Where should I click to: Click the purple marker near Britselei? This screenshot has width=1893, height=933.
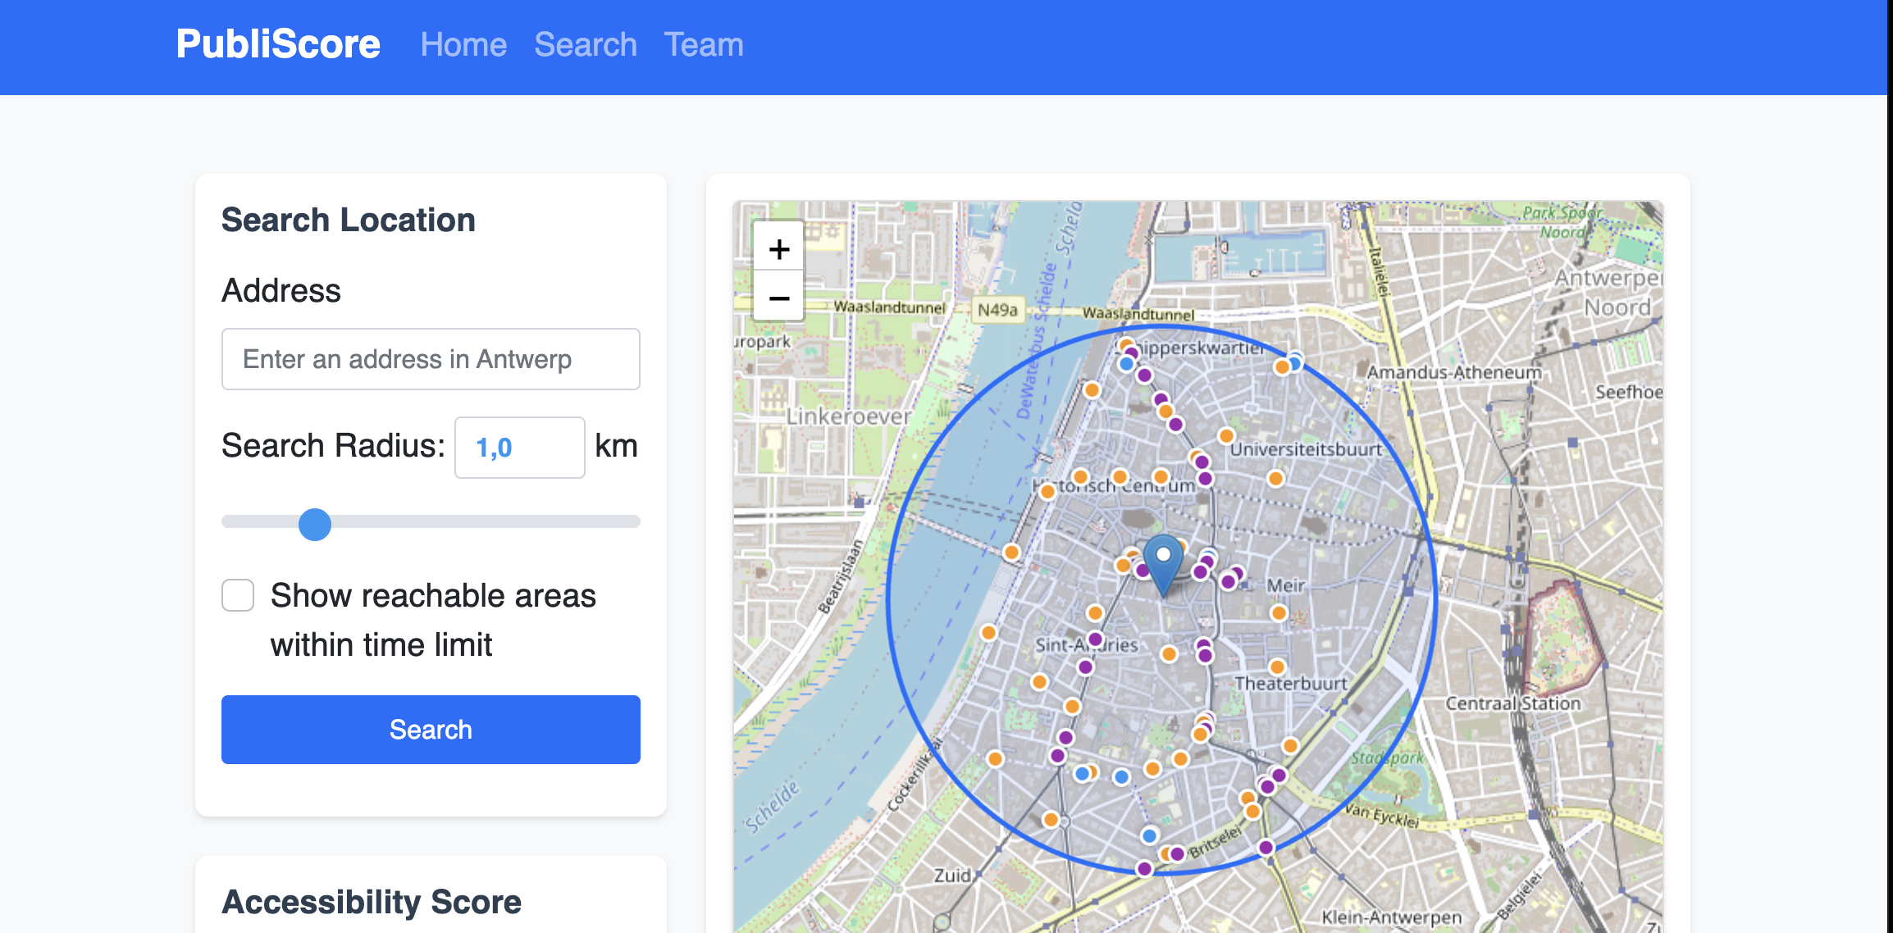point(1177,853)
